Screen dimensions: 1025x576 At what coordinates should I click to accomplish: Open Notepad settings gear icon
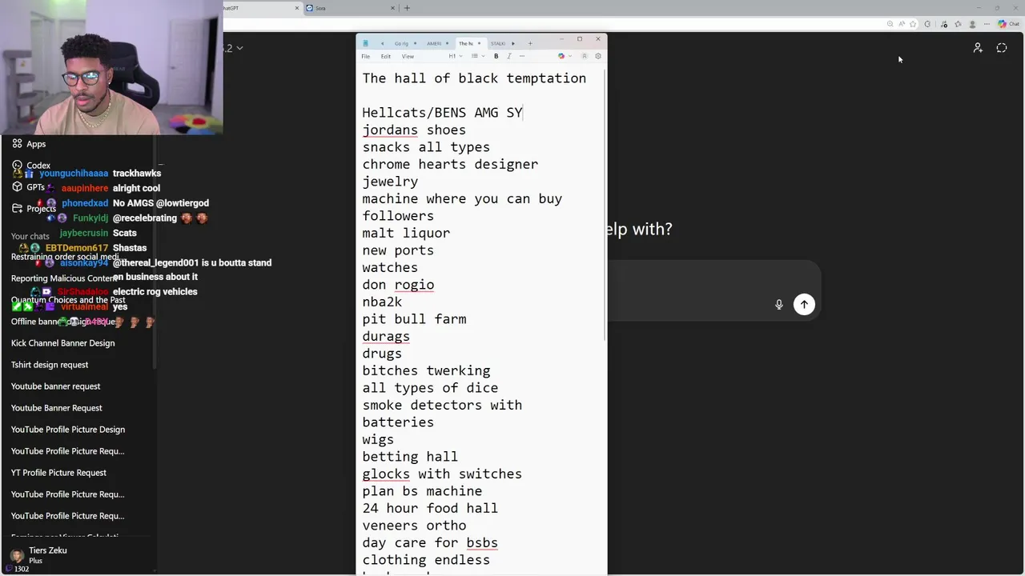click(598, 56)
